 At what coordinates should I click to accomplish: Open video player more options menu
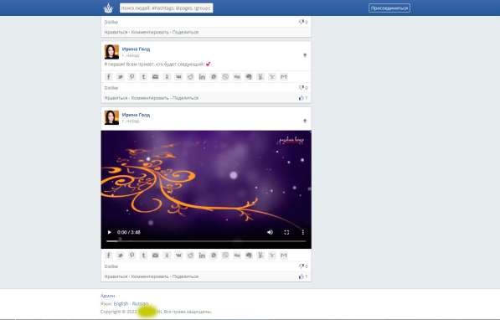coord(302,232)
